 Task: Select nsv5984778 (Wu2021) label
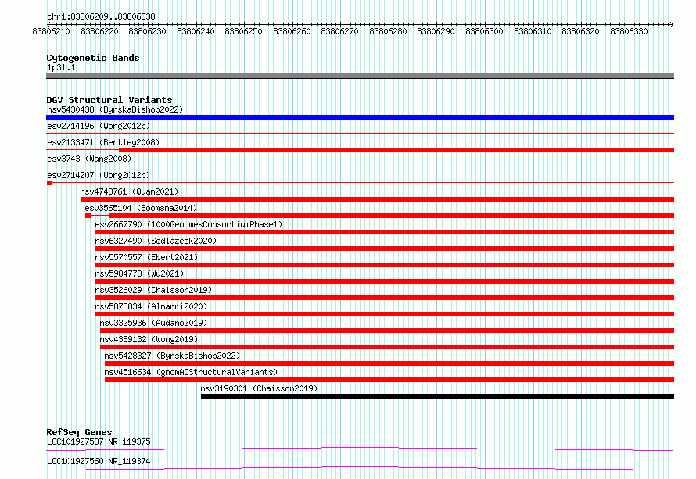pyautogui.click(x=139, y=273)
